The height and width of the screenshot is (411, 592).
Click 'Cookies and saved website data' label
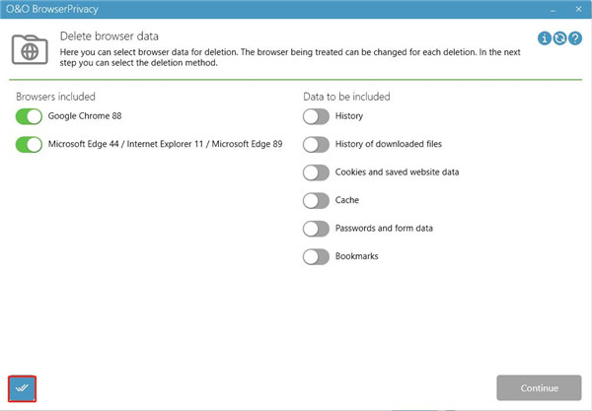pyautogui.click(x=398, y=171)
